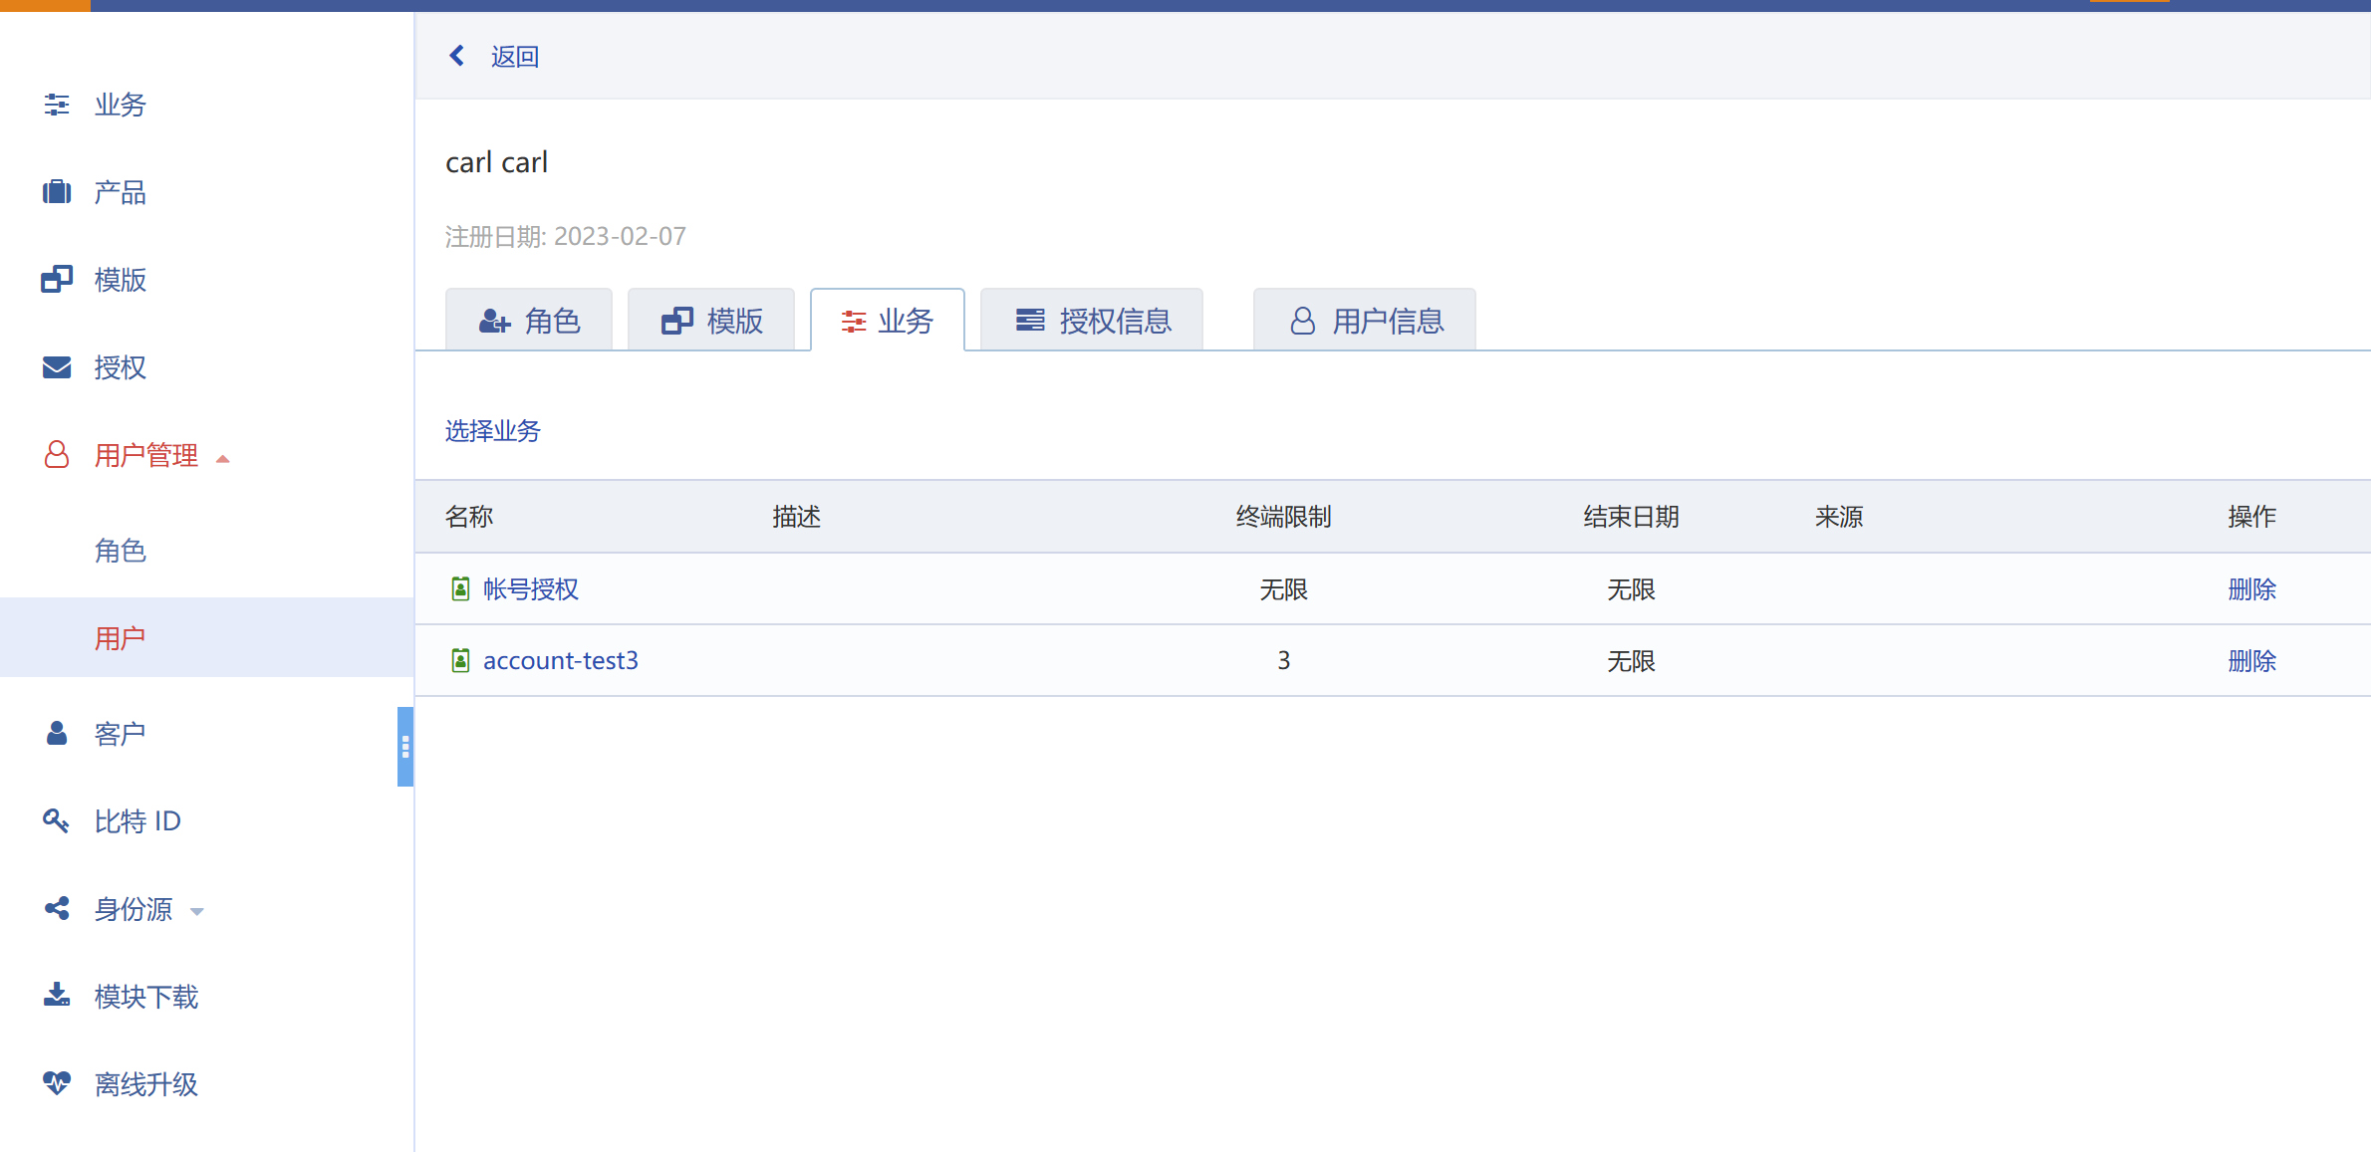Open 授权 in the sidebar
Image resolution: width=2371 pixels, height=1152 pixels.
point(121,367)
